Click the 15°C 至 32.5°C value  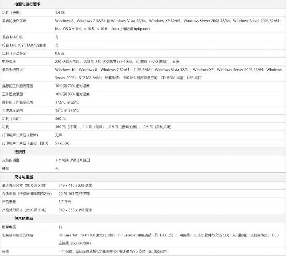(67, 111)
